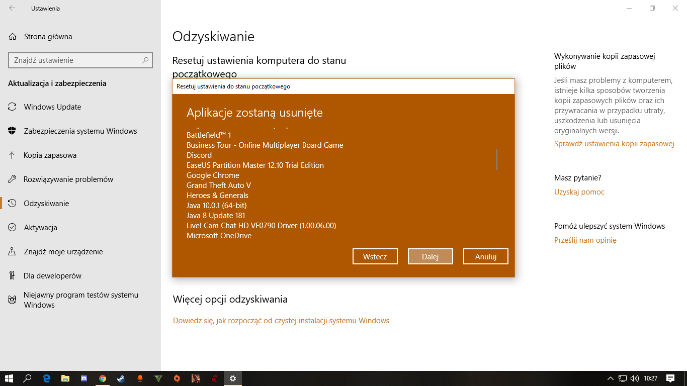Select Business Tour - Online Multiplayer Board Game entry
687x386 pixels.
(x=265, y=145)
